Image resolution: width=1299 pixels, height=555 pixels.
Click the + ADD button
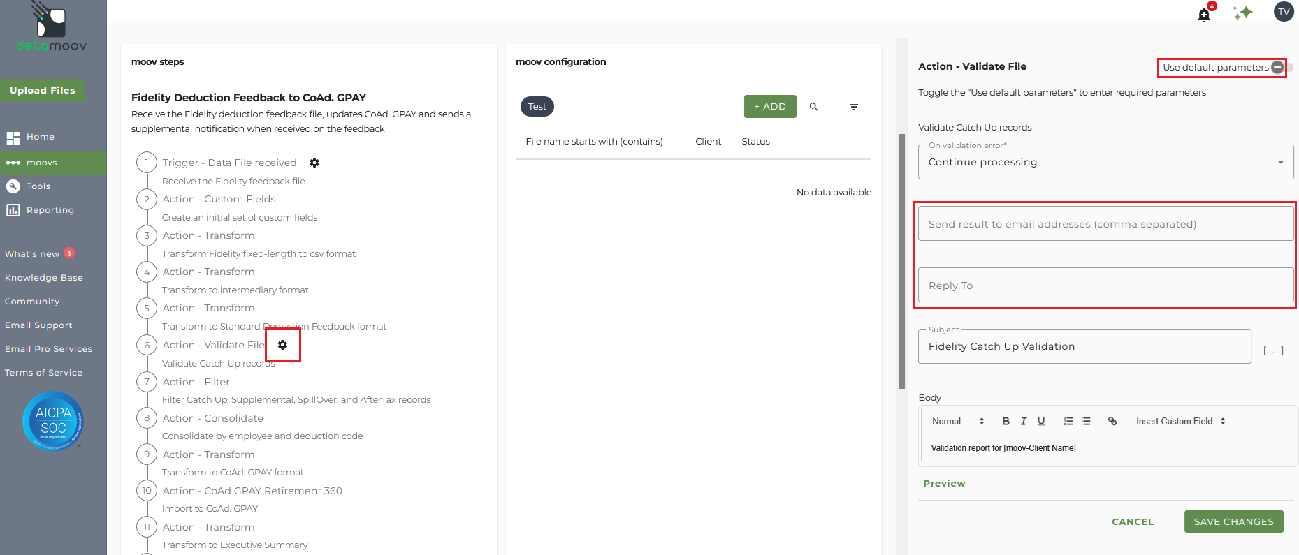(x=770, y=106)
